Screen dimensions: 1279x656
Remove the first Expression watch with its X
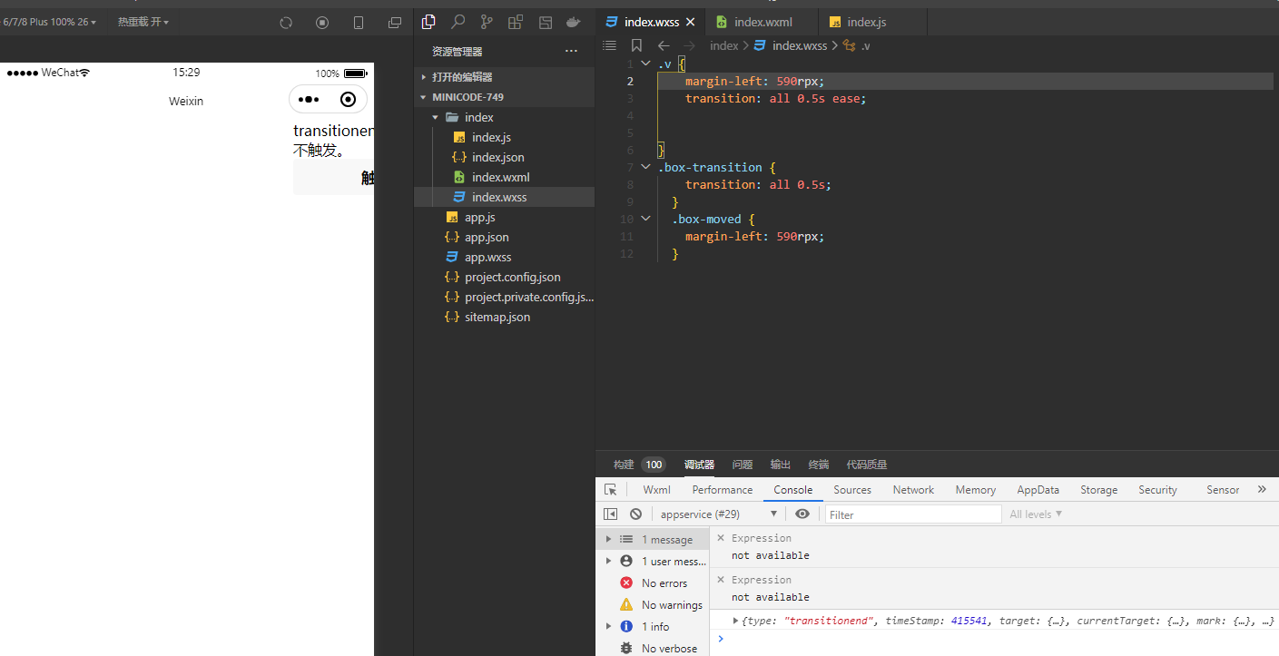click(721, 538)
